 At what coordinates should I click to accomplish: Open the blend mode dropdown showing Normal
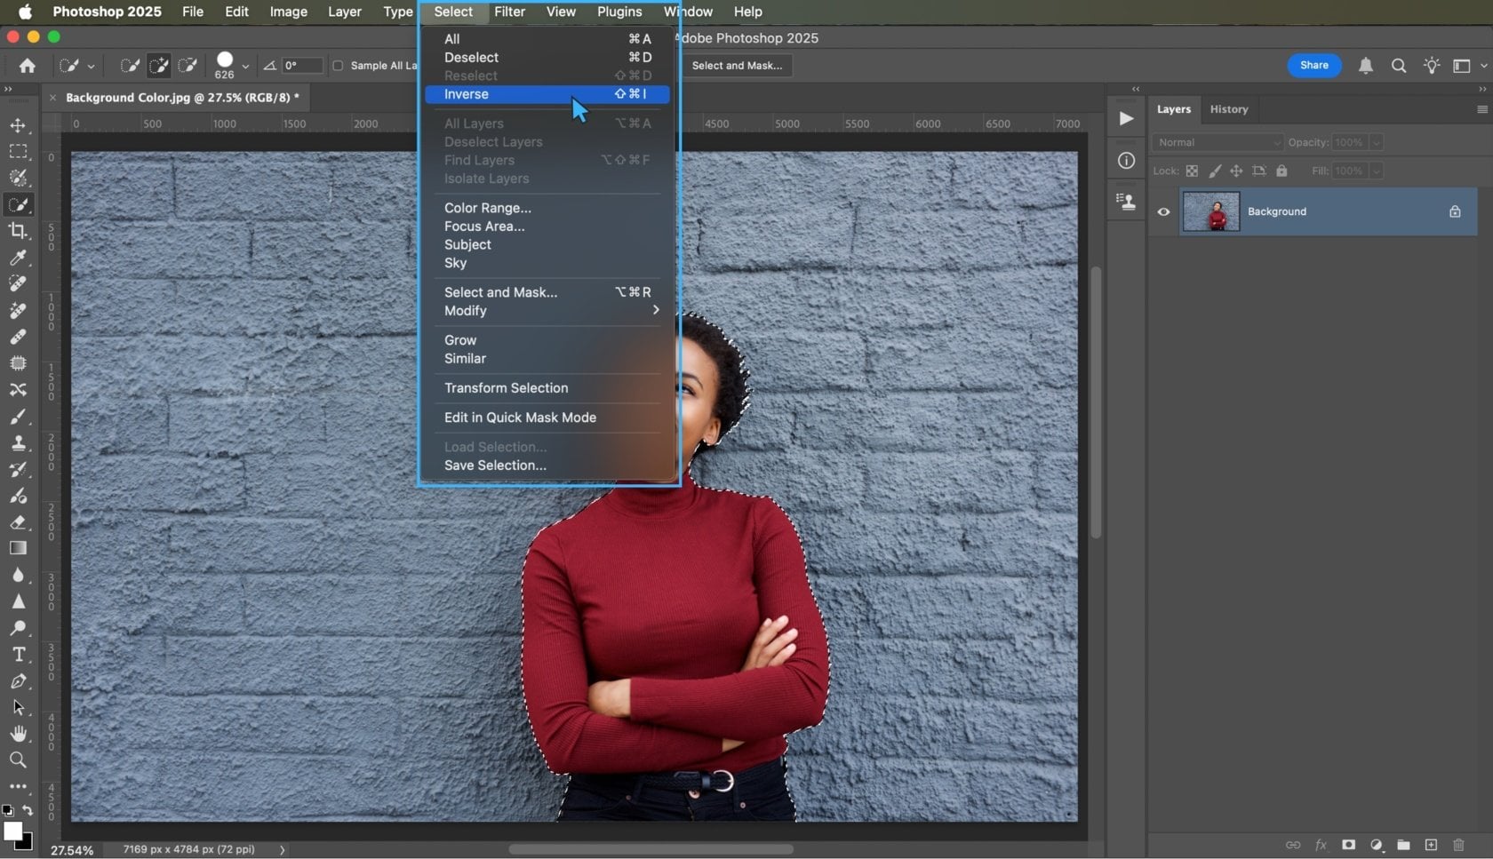[x=1216, y=142]
